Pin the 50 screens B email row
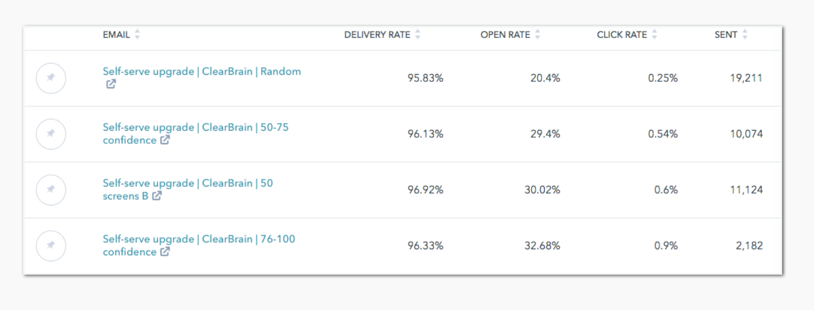The image size is (814, 310). pos(51,190)
